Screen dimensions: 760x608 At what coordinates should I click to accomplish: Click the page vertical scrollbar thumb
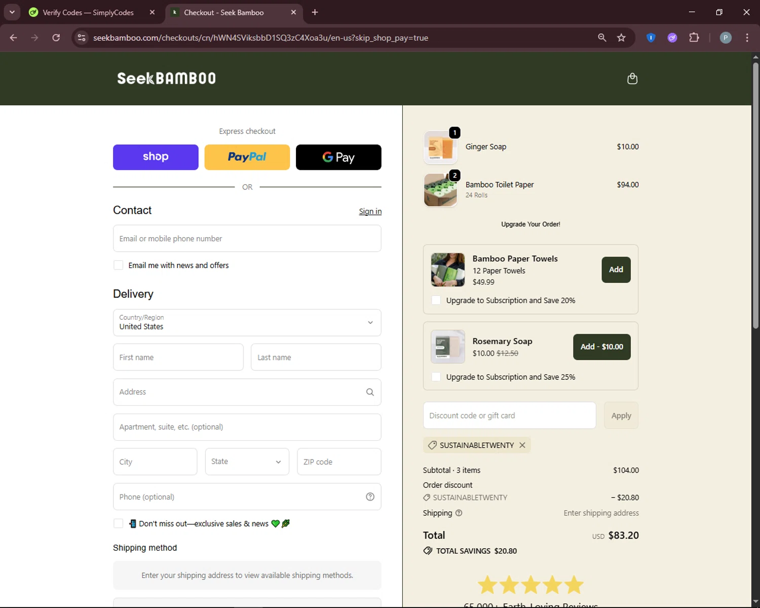[755, 195]
